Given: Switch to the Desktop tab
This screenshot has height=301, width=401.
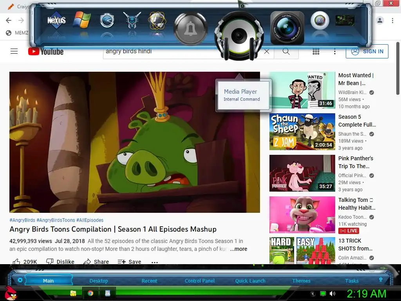Looking at the screenshot, I should tap(99, 281).
